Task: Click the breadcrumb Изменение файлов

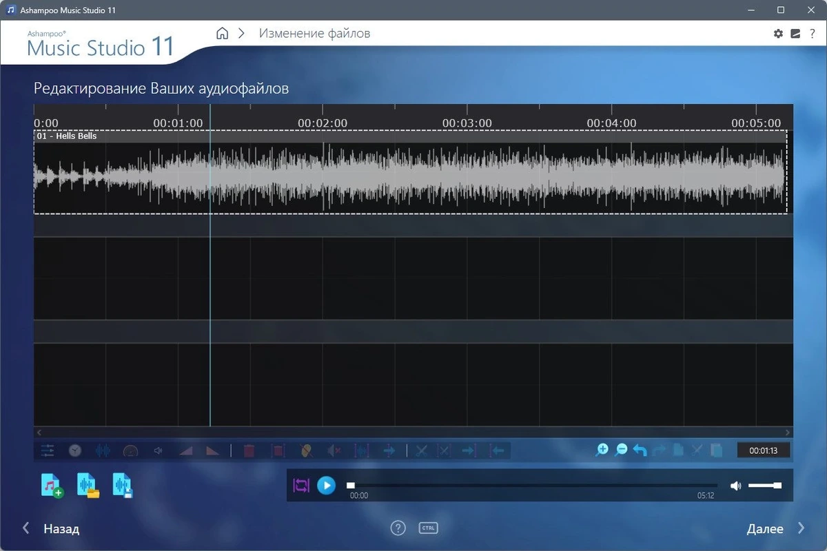Action: (314, 33)
